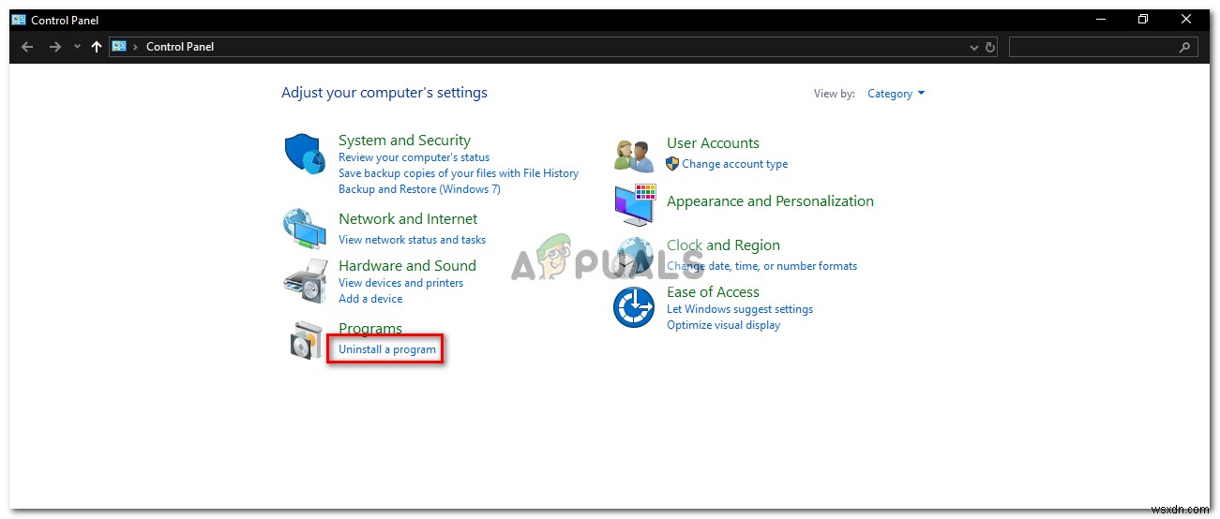Open recent locations dropdown arrow

(77, 47)
